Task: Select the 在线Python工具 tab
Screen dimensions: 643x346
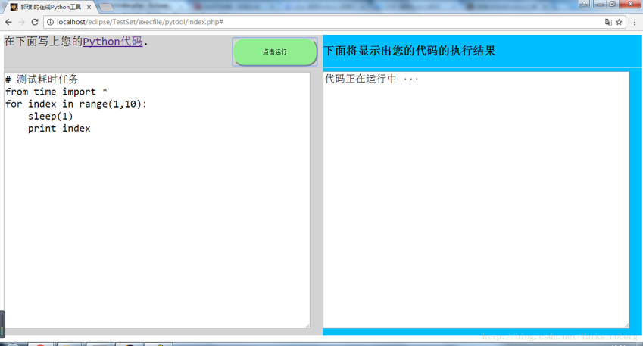Action: pos(50,7)
